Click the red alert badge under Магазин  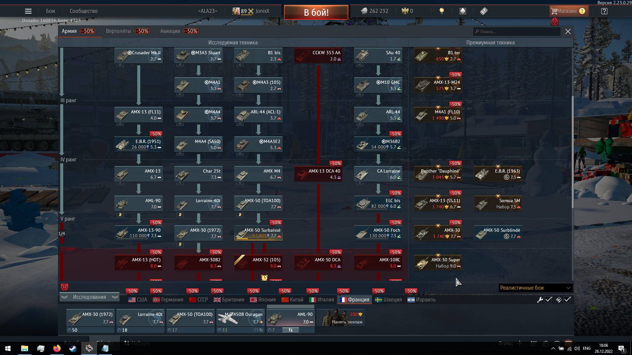pyautogui.click(x=555, y=22)
